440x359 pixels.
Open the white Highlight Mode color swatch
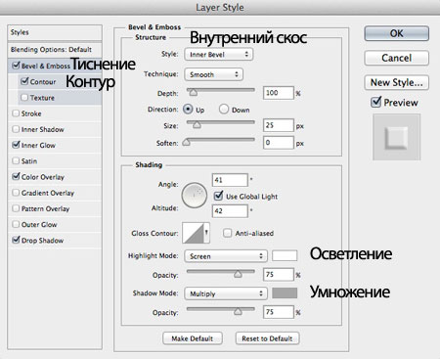tap(285, 255)
